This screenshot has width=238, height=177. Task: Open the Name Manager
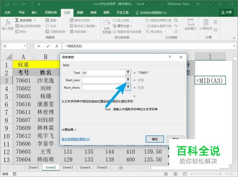[x=107, y=27]
